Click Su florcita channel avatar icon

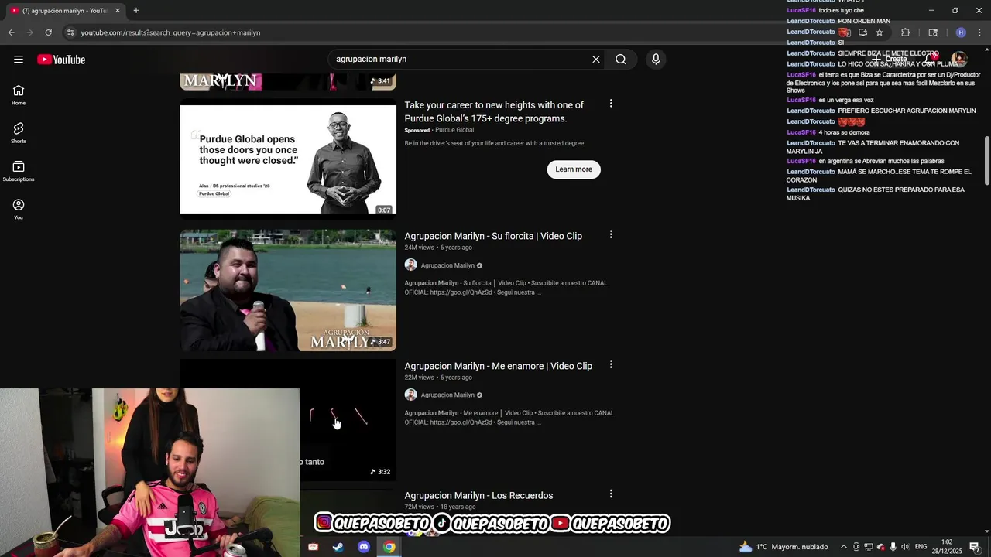pos(410,265)
